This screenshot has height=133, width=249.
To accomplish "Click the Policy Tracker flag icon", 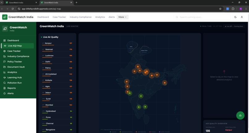I will tap(4, 62).
